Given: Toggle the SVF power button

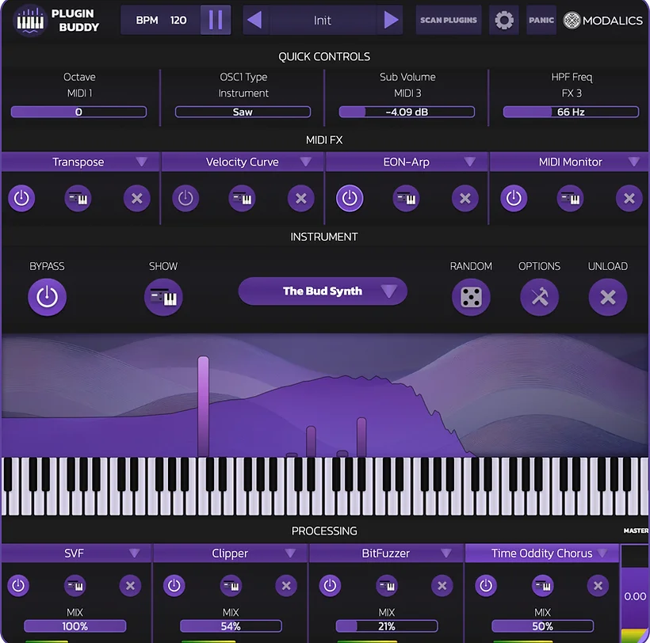Looking at the screenshot, I should coord(18,586).
